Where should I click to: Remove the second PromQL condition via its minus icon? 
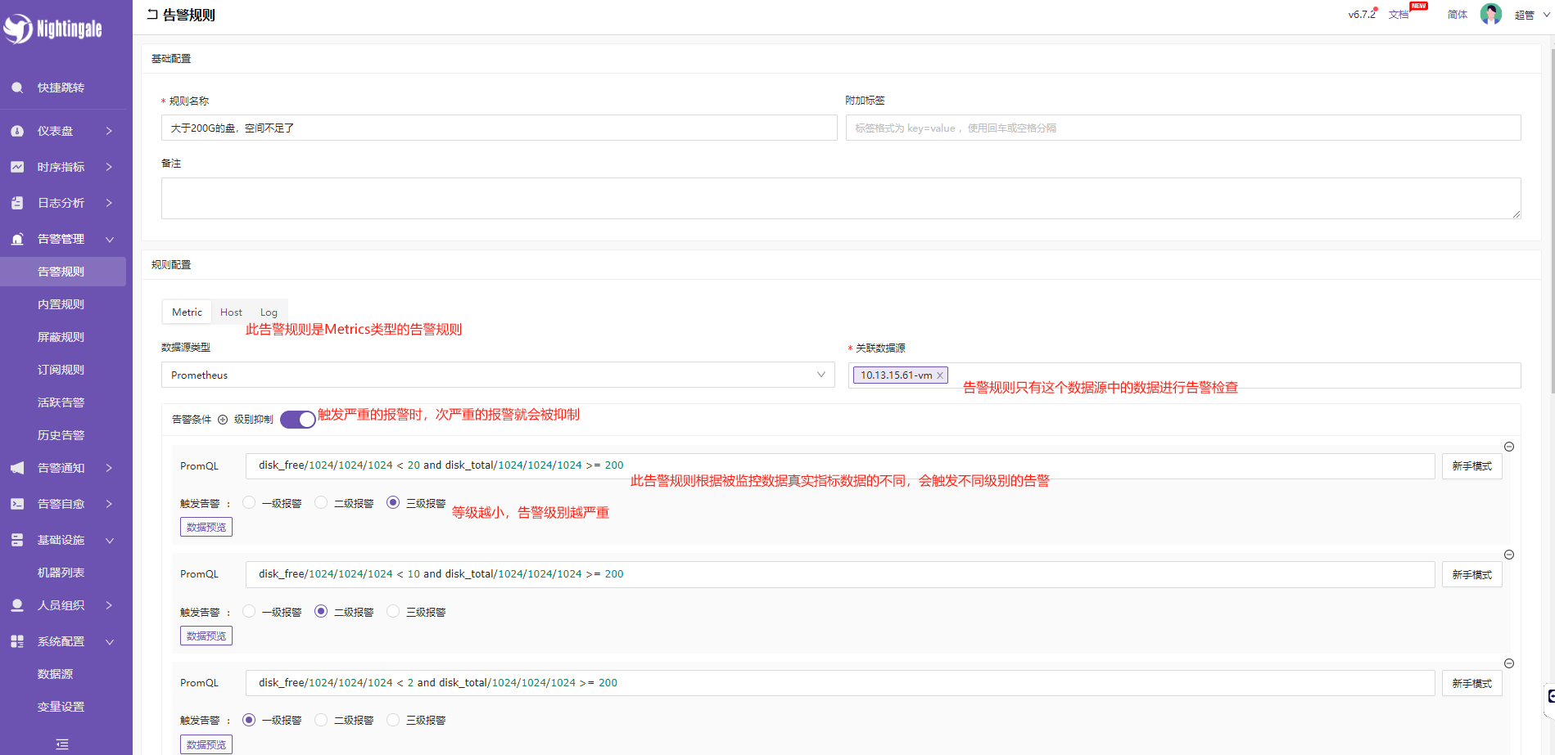[x=1509, y=555]
